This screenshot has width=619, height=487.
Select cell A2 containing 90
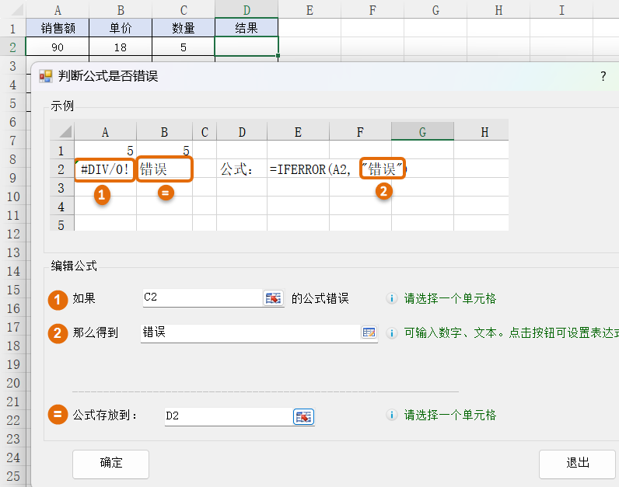57,47
